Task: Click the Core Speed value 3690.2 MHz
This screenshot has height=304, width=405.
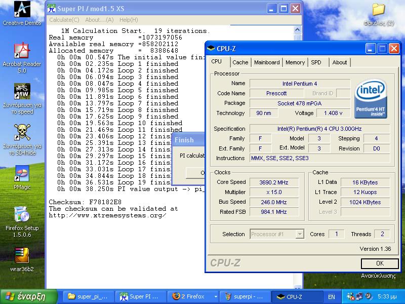Action: point(274,182)
